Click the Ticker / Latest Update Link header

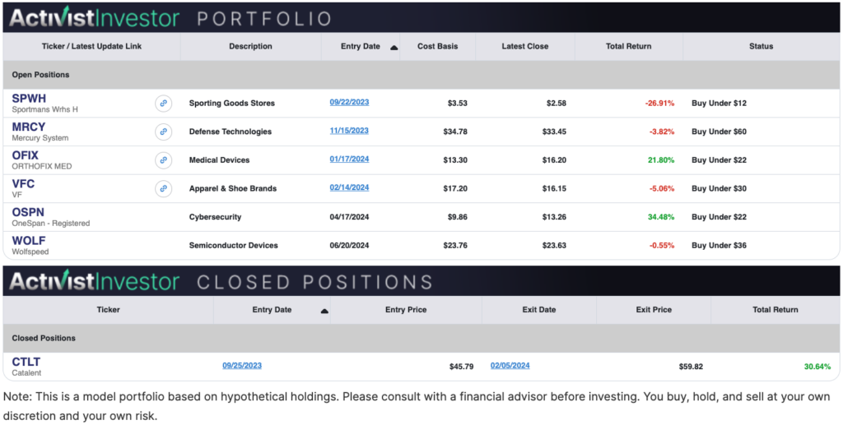click(x=92, y=46)
